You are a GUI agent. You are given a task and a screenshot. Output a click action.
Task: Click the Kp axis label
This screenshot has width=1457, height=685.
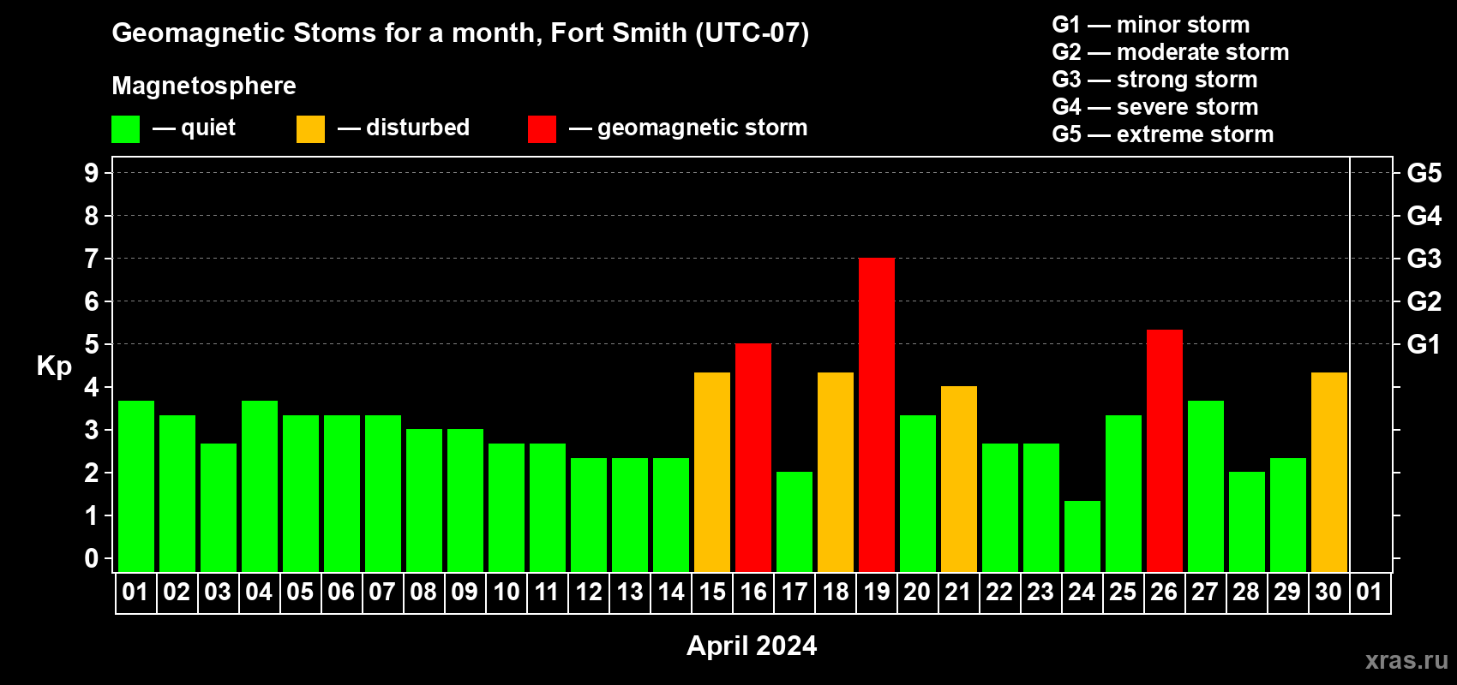pyautogui.click(x=54, y=366)
